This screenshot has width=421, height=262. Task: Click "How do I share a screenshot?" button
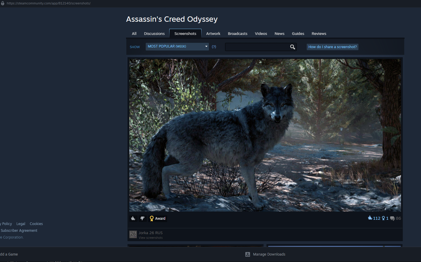click(333, 47)
